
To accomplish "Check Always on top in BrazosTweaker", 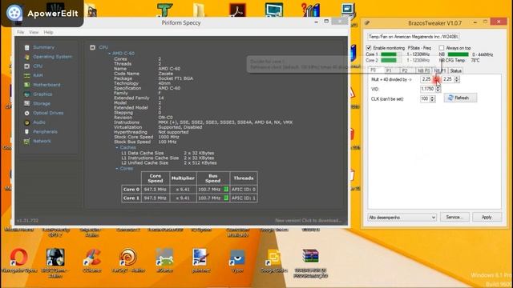I will (x=442, y=48).
